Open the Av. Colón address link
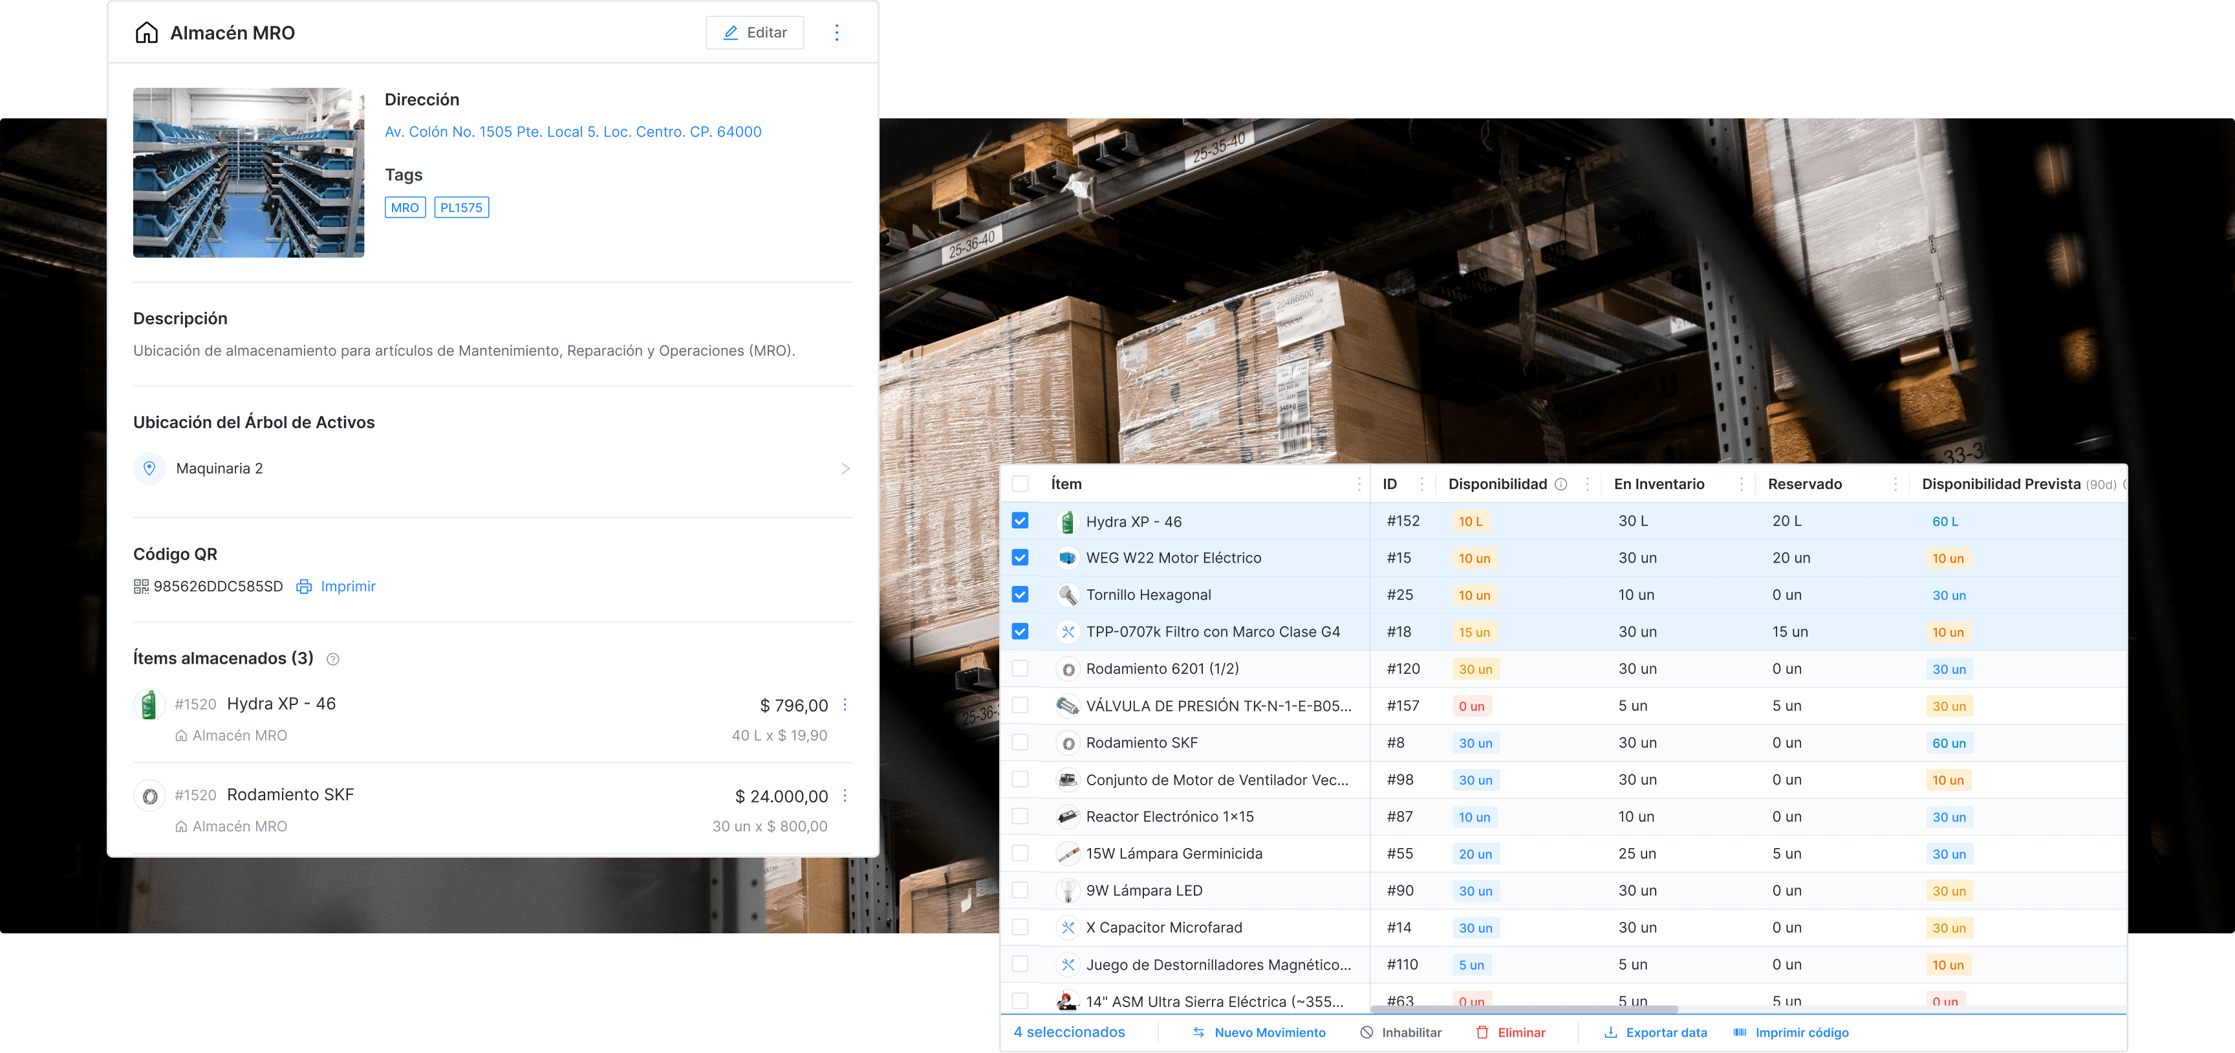 tap(572, 132)
